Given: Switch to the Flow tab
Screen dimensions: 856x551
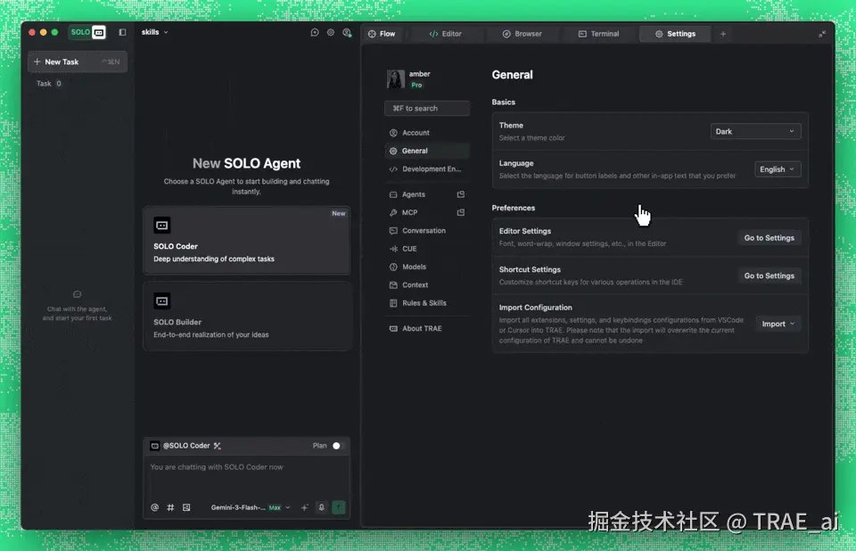Looking at the screenshot, I should point(383,34).
